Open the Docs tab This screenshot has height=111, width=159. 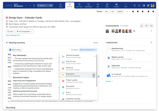pyautogui.click(x=107, y=5)
